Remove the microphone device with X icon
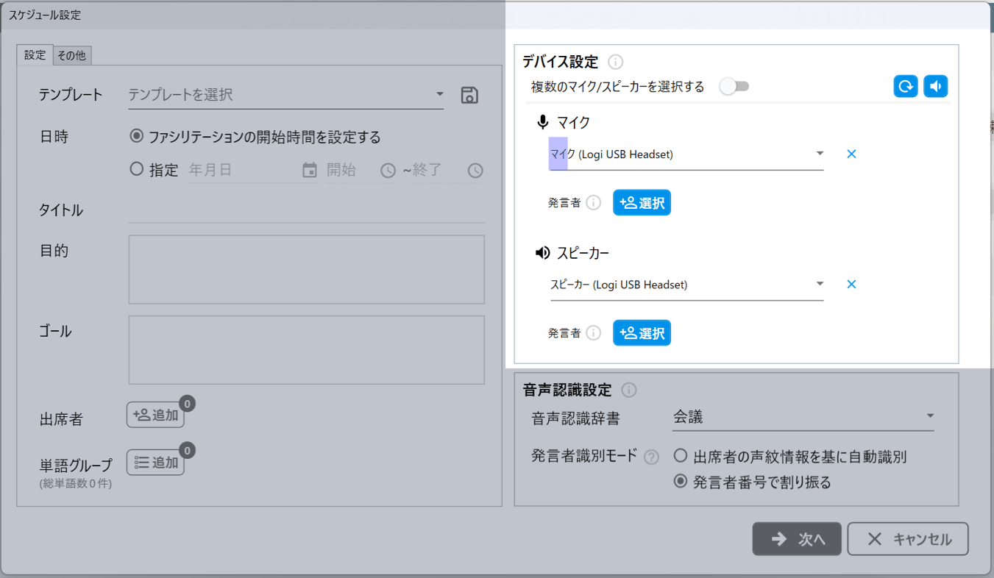 point(851,154)
